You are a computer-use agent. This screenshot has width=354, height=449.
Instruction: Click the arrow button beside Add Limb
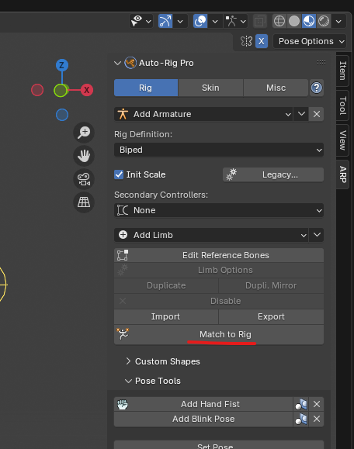tap(317, 235)
